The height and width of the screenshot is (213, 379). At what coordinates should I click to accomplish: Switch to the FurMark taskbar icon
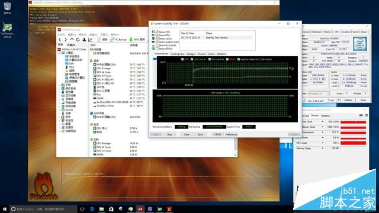click(169, 209)
